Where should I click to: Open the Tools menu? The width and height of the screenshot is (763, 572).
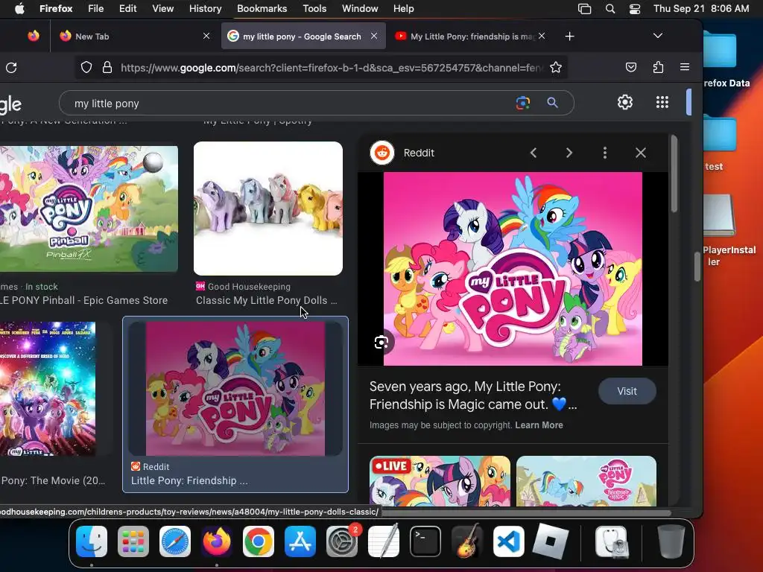tap(314, 9)
